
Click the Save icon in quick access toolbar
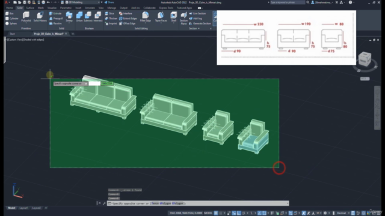click(24, 2)
